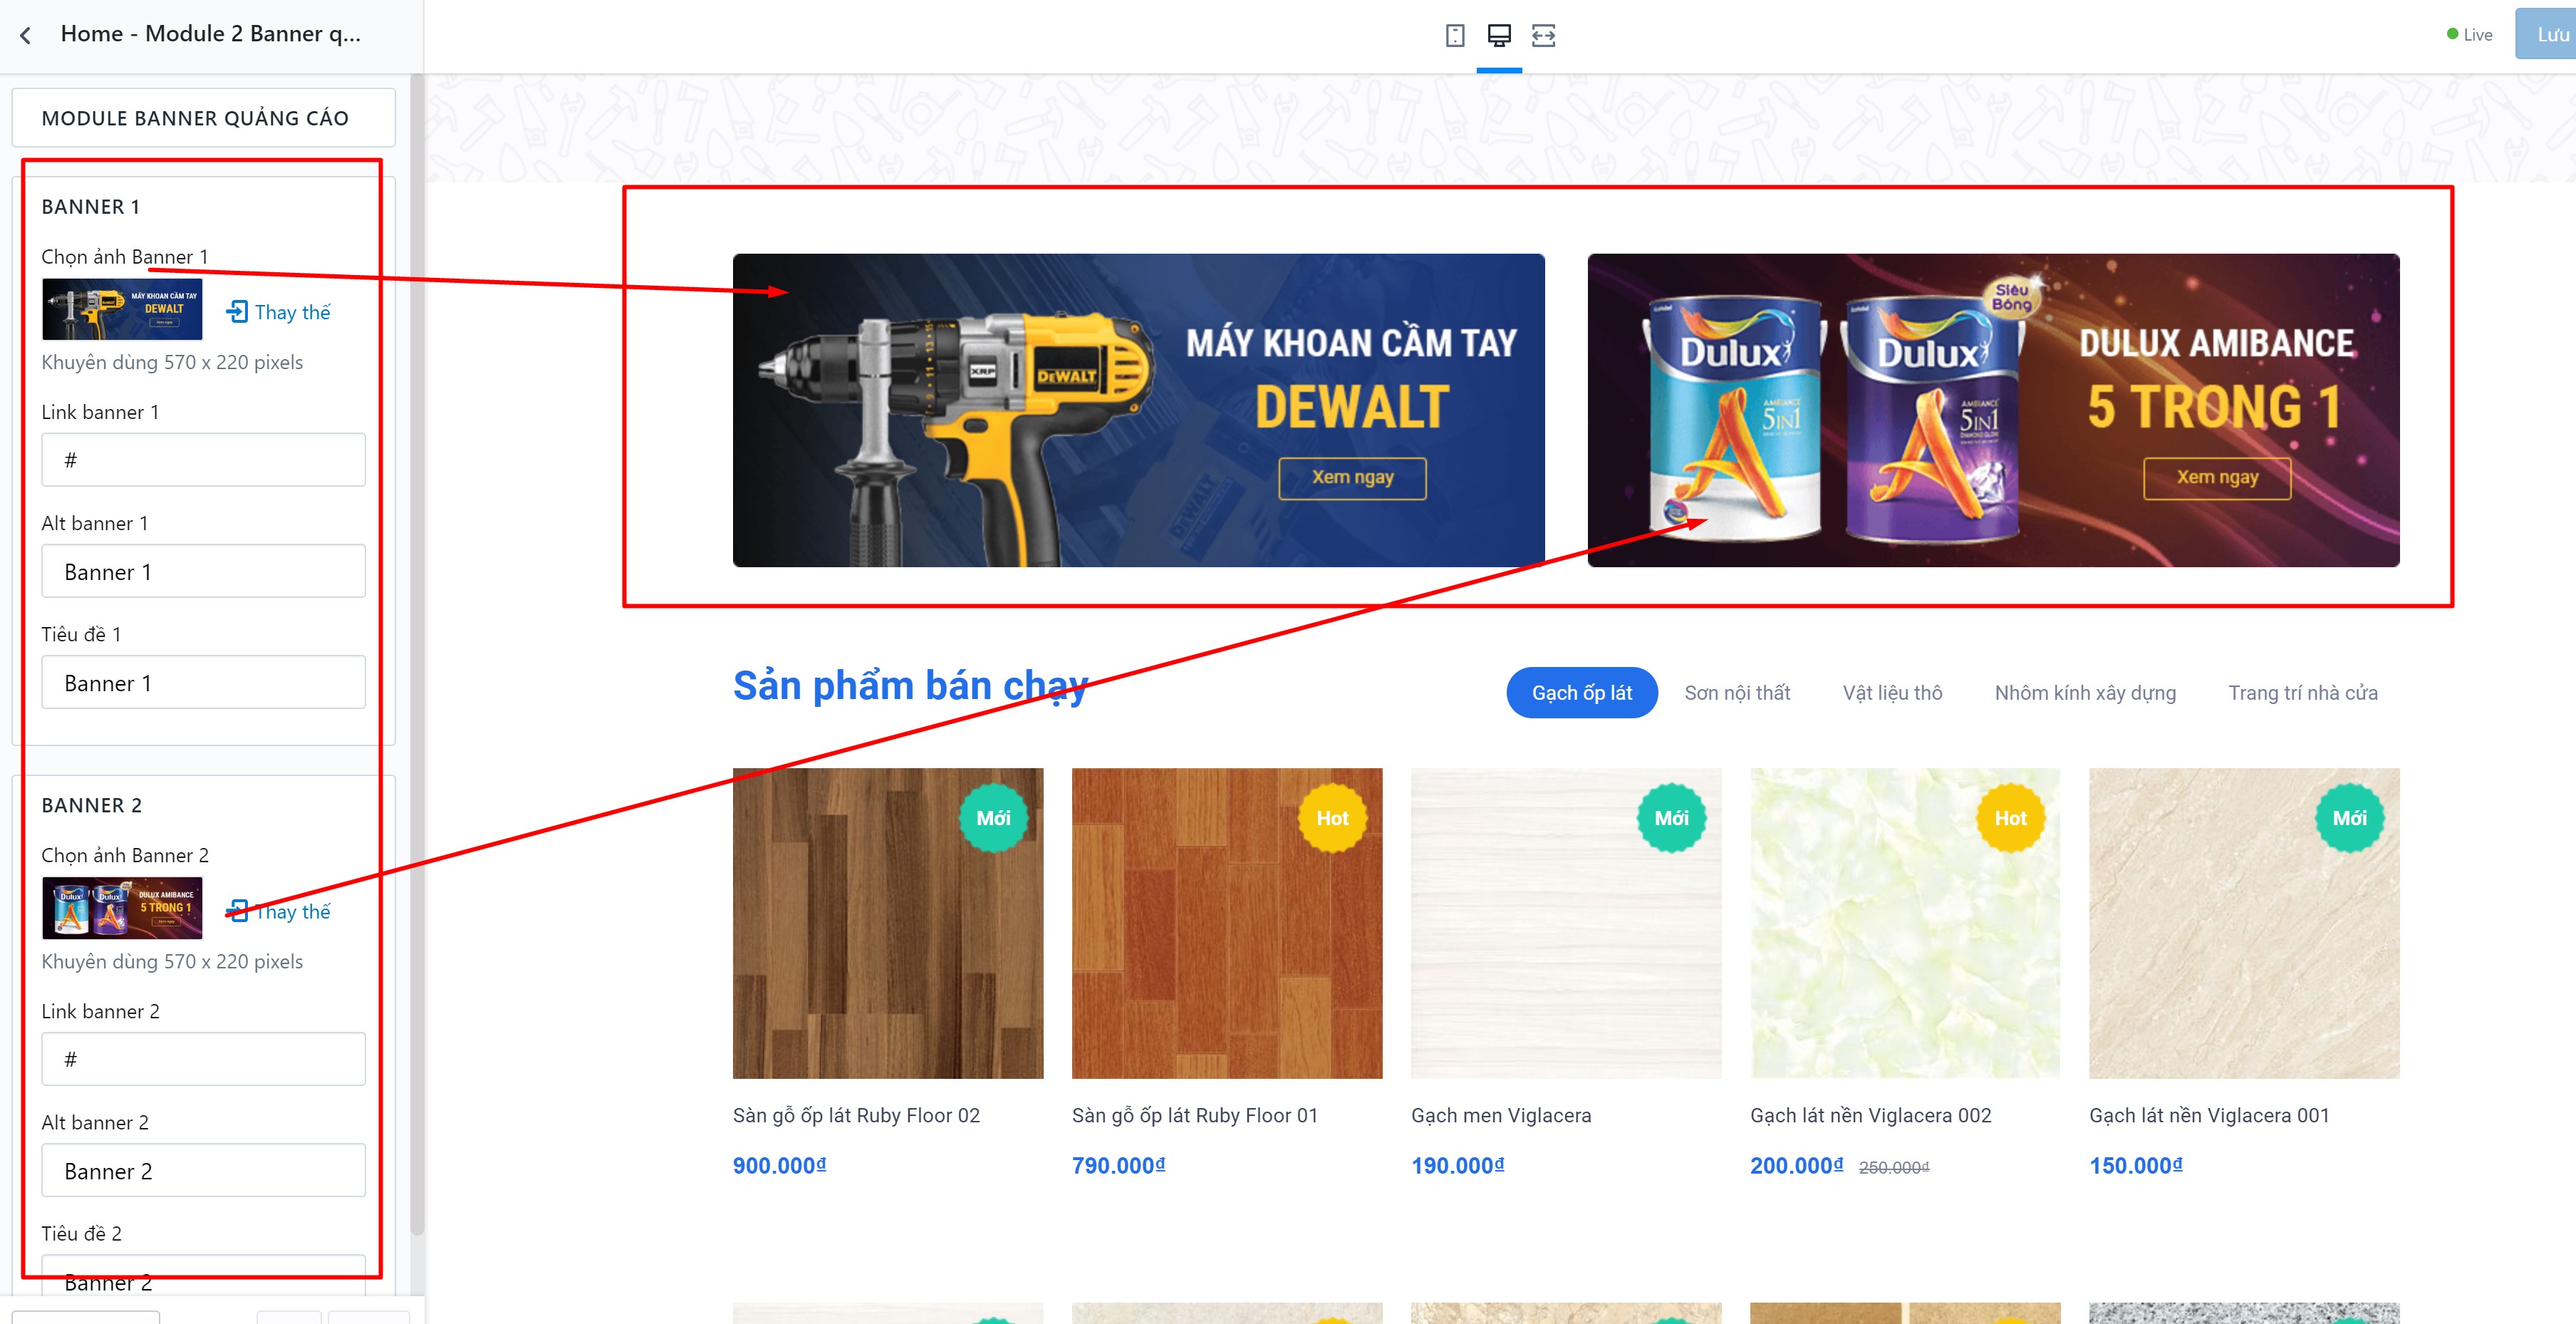Select the Banner 1 Dewalt thumbnail
Image resolution: width=2576 pixels, height=1324 pixels.
tap(122, 309)
